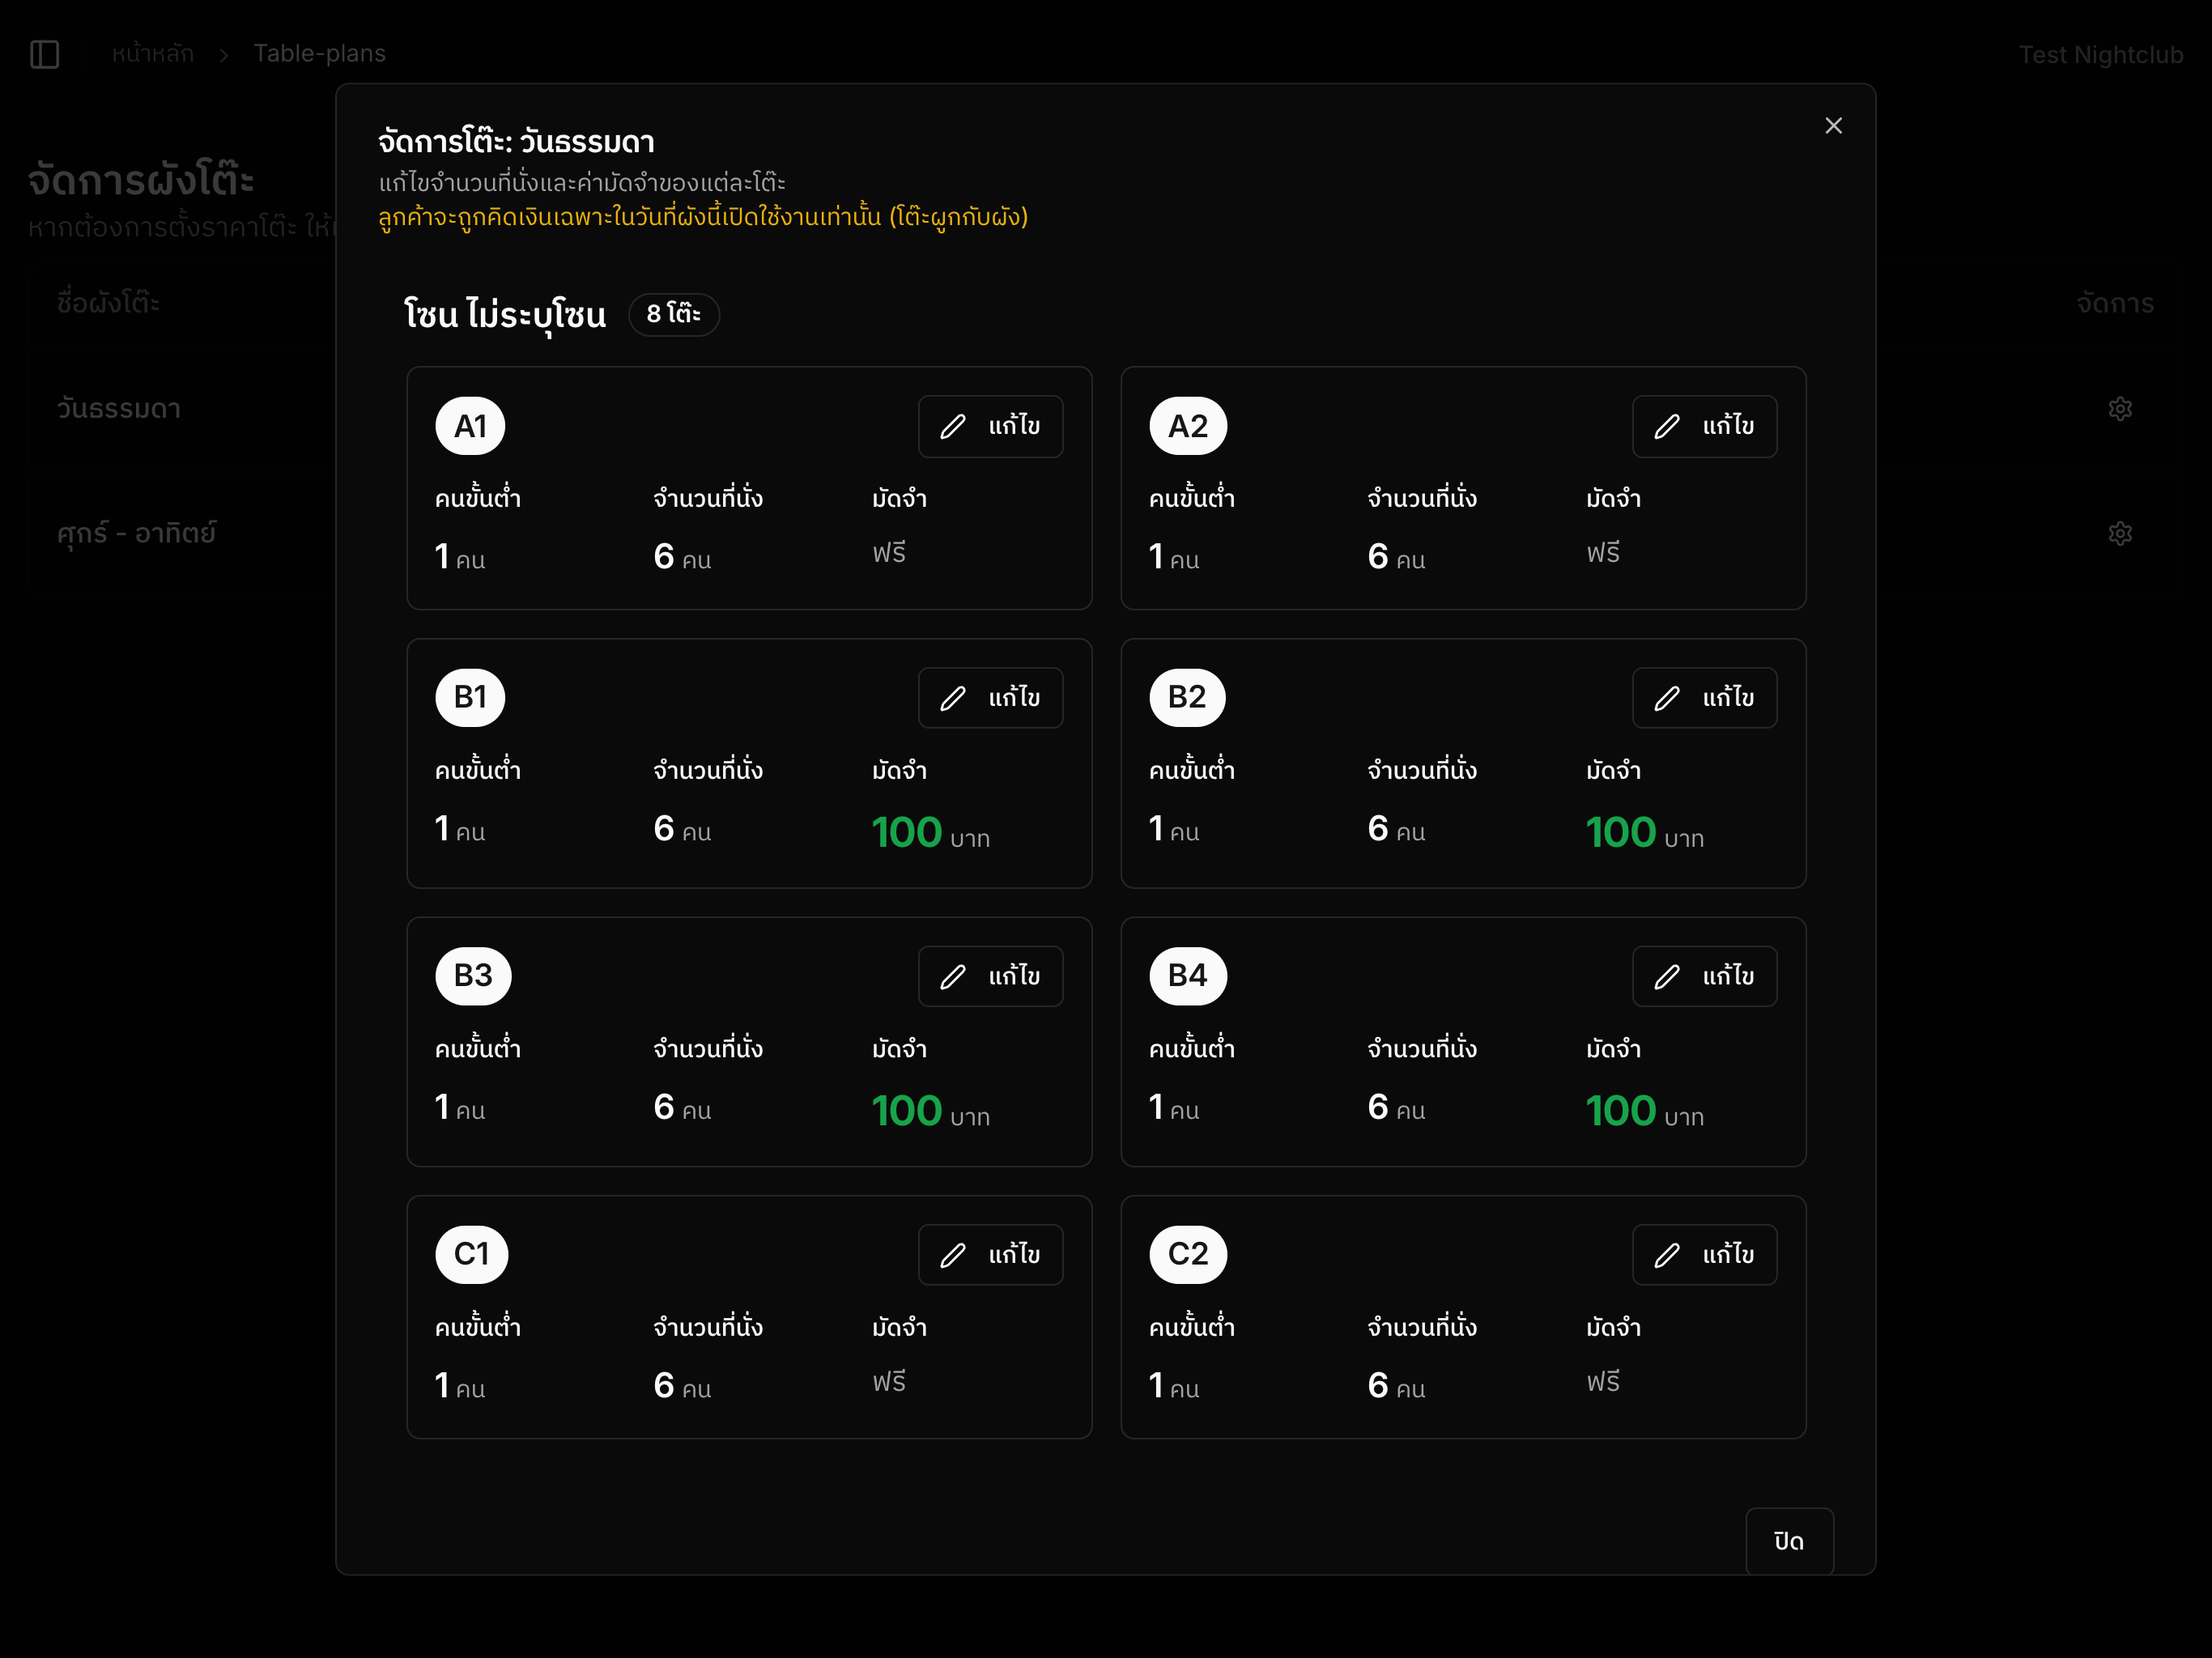Viewport: 2212px width, 1658px height.
Task: Select the A1 table badge
Action: [470, 427]
